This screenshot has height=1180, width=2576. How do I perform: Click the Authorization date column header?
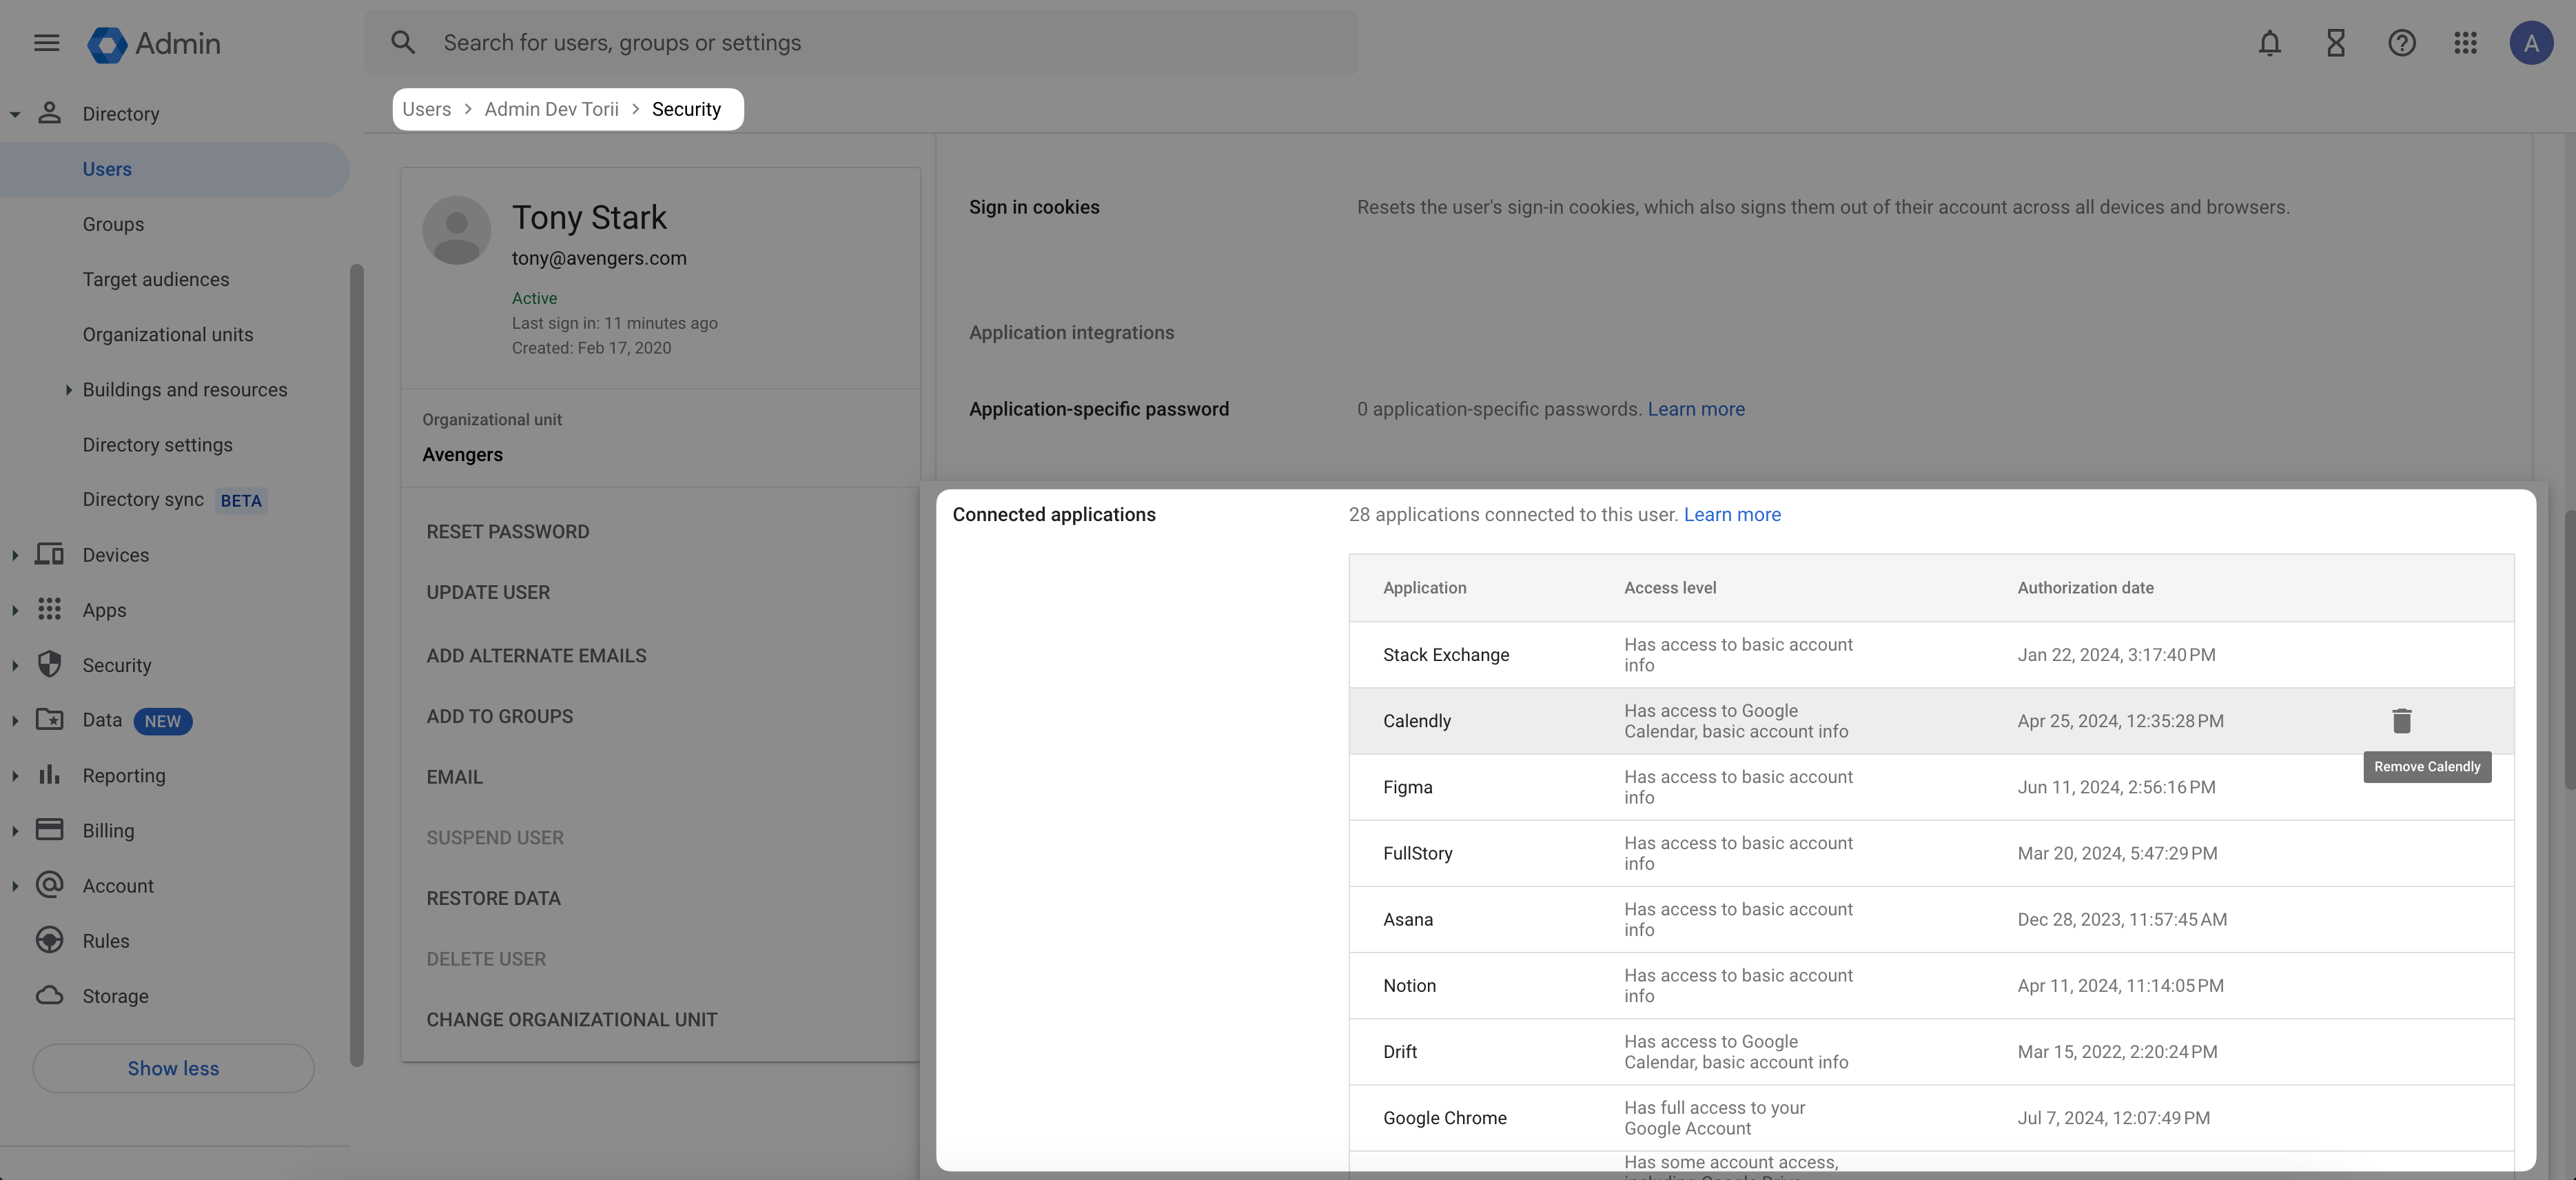pyautogui.click(x=2085, y=588)
